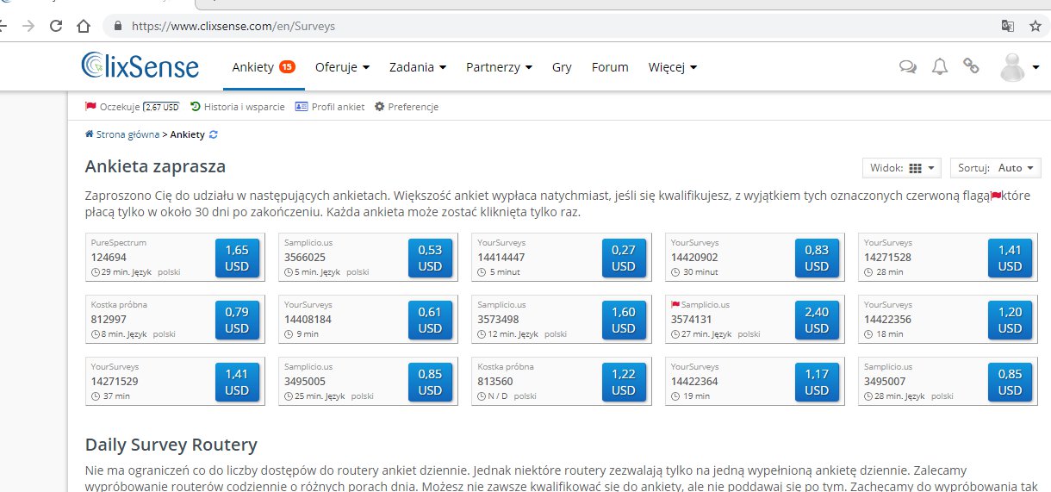
Task: Click the Ankieta zaprasza heading
Action: 155,166
